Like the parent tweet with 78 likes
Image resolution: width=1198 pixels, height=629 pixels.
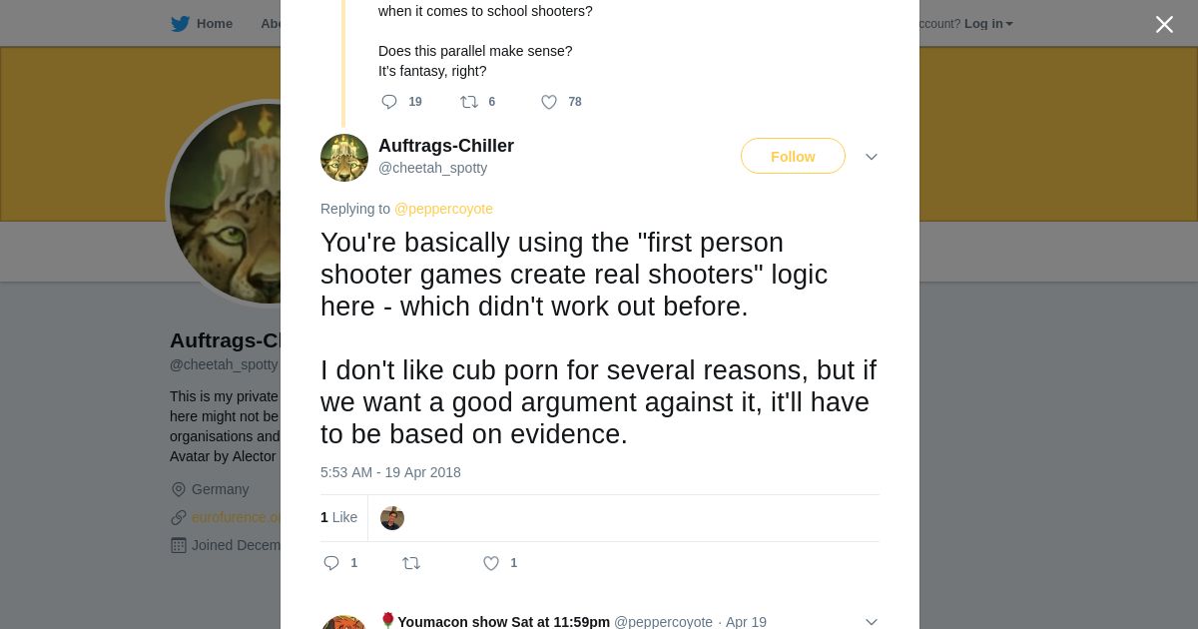(x=549, y=102)
